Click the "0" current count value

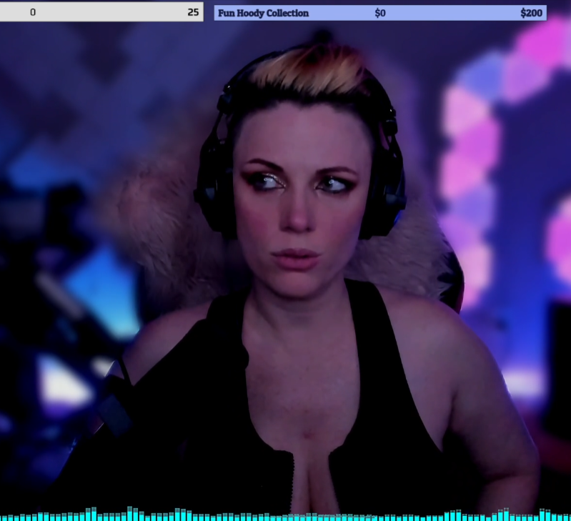33,12
